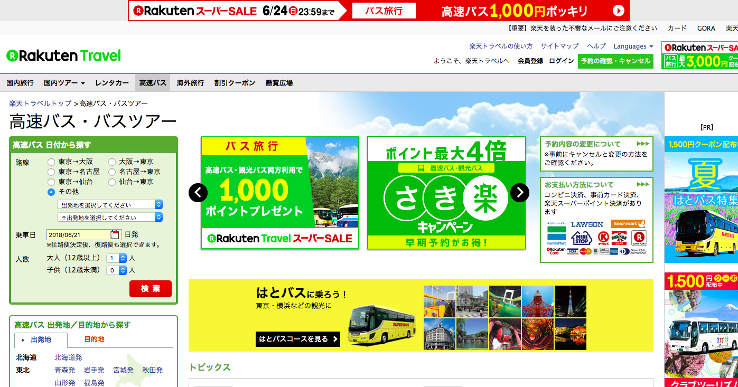Select route 大阪→東京
This screenshot has width=738, height=387.
pyautogui.click(x=112, y=162)
